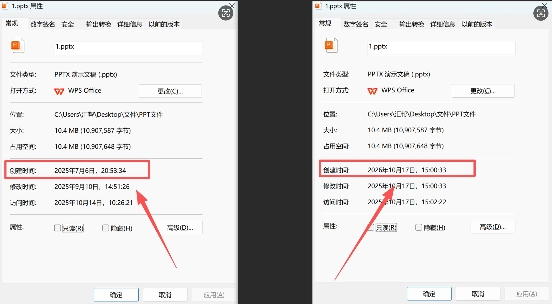Click 取消 button in the right dialog
This screenshot has height=304, width=552.
478,294
